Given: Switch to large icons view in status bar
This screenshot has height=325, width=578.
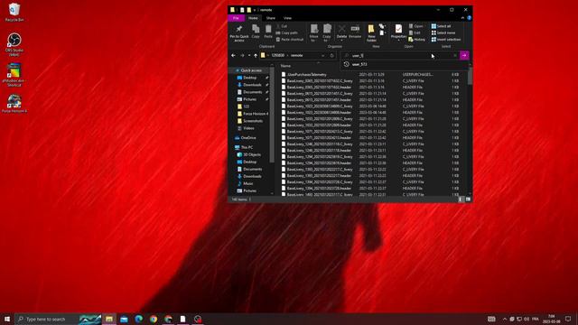Looking at the screenshot, I should click(468, 200).
